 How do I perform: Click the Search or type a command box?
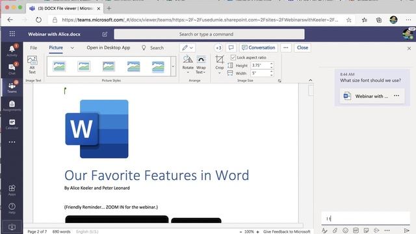(209, 34)
